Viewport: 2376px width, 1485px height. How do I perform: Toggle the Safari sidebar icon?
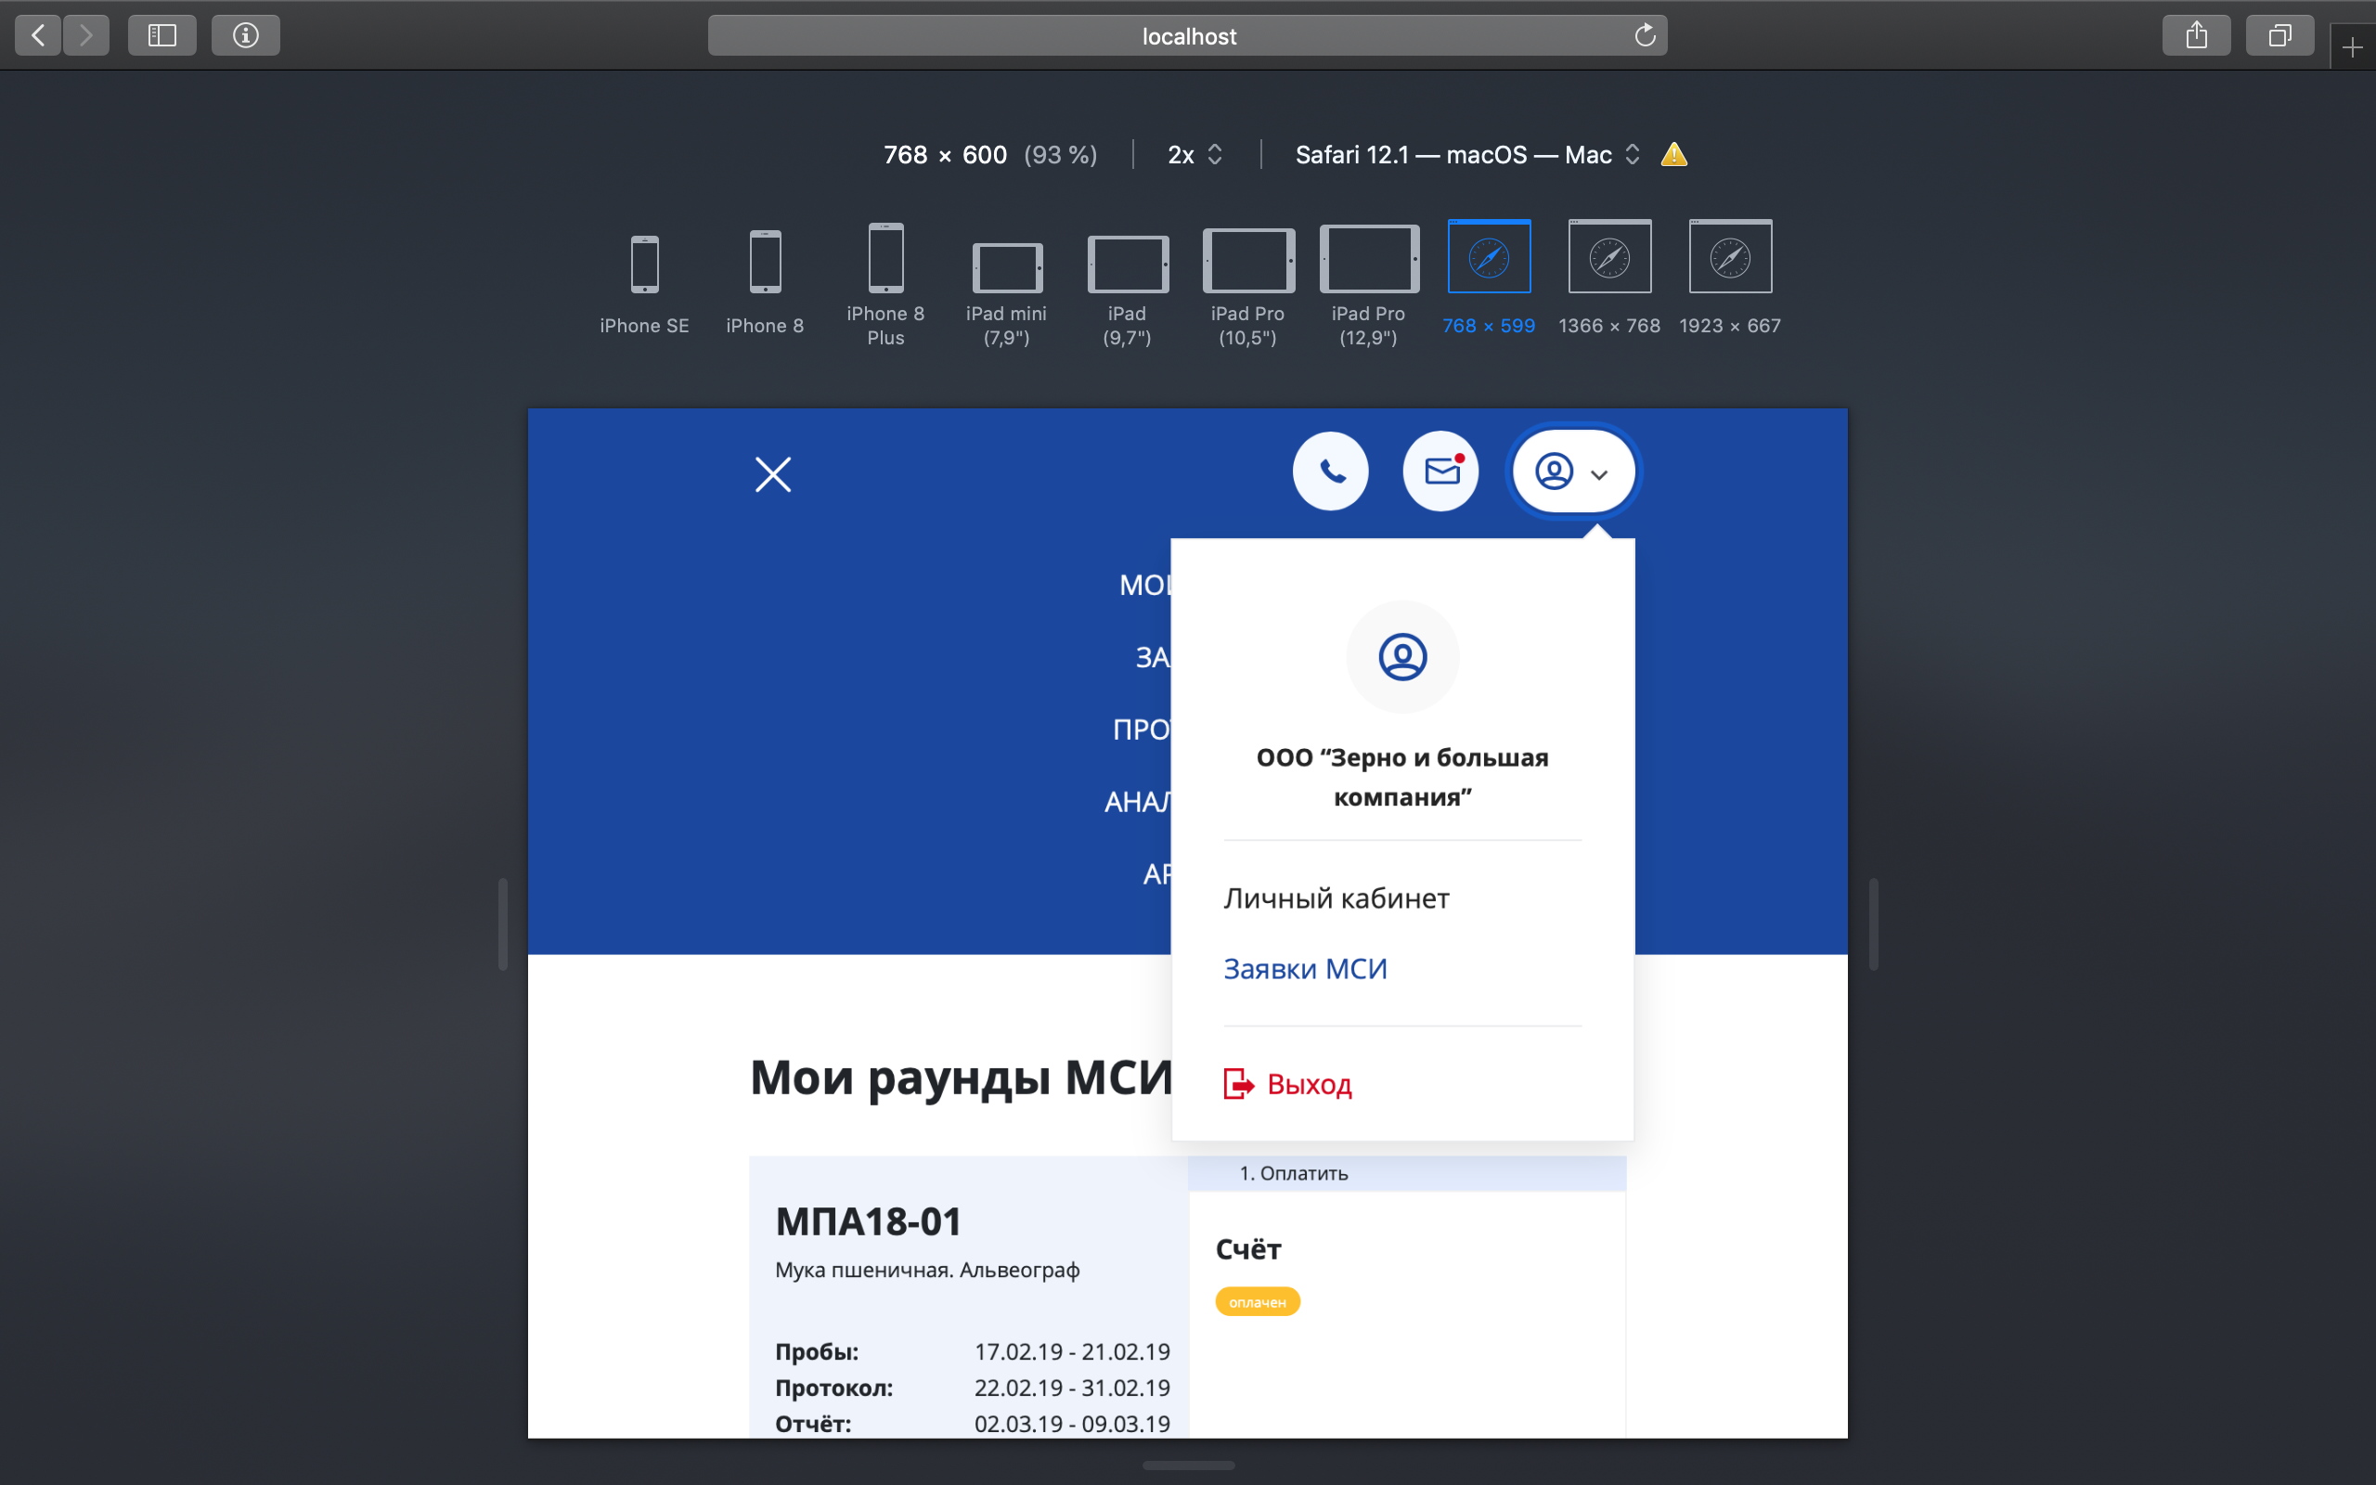162,36
